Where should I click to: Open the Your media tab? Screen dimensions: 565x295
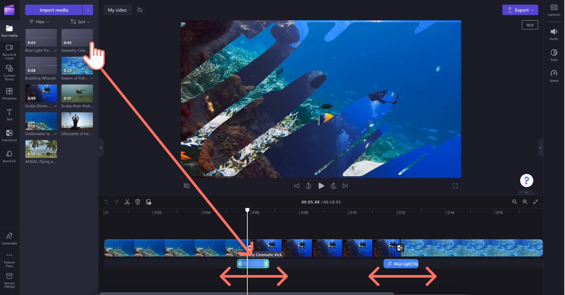pos(9,31)
